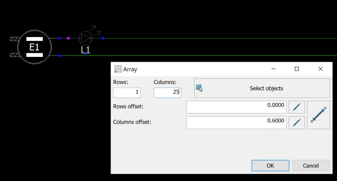Click the large diagonal offset picker icon
337x181 pixels.
pos(318,115)
